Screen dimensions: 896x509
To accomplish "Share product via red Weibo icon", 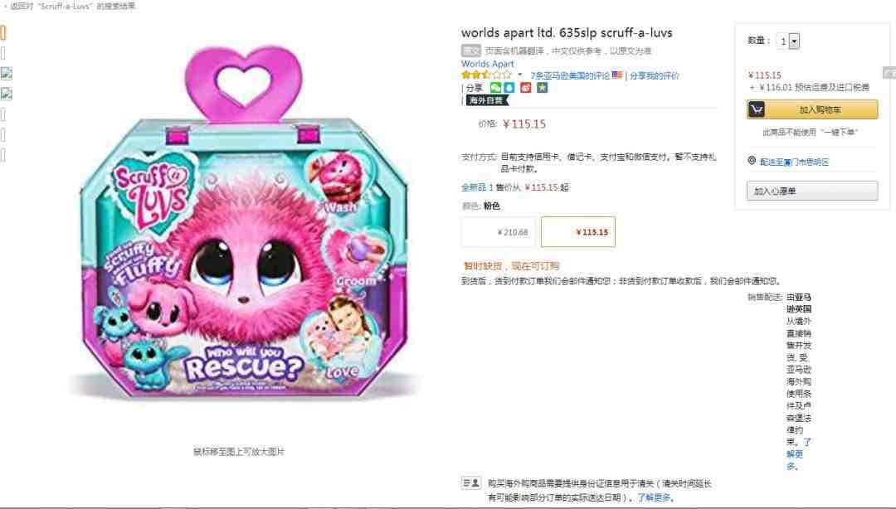I will [x=526, y=87].
